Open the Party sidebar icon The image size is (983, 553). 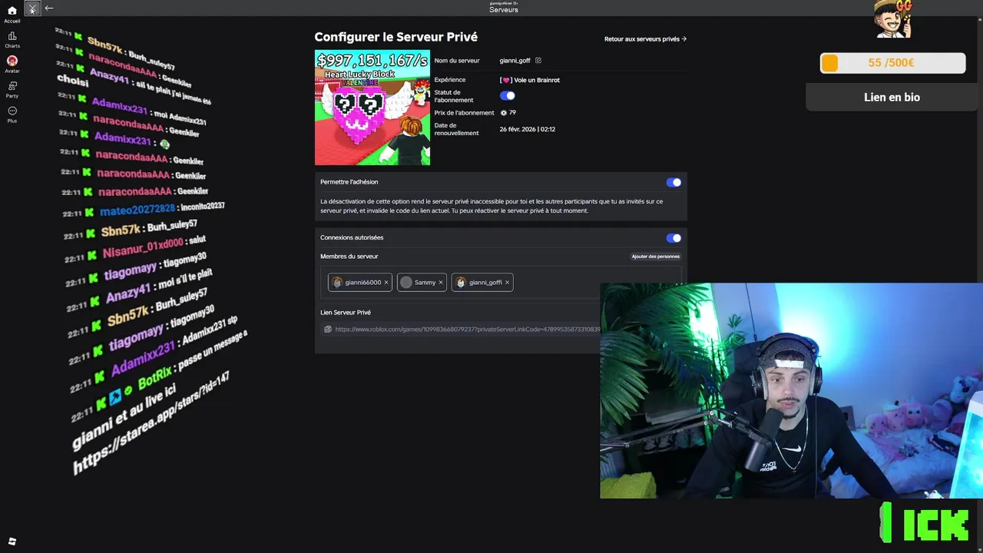[12, 86]
